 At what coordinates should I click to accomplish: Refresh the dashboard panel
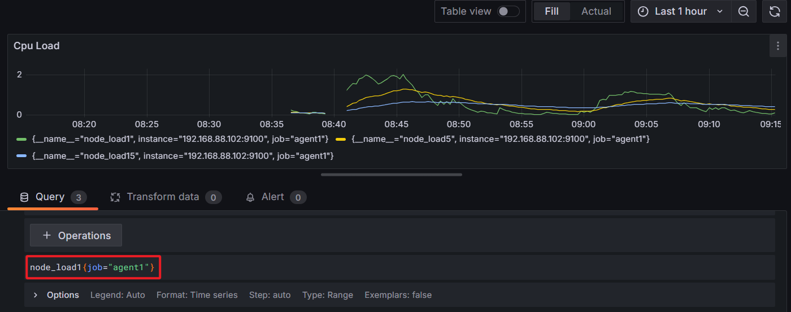775,11
